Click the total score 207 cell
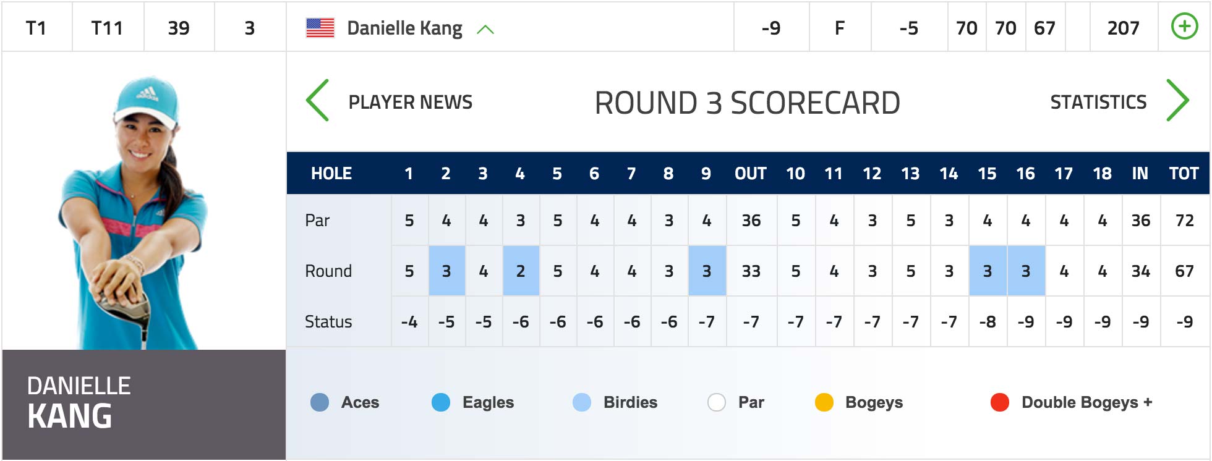Viewport: 1212px width, 461px height. (1123, 28)
